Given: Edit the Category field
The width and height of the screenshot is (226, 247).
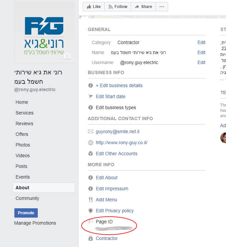Looking at the screenshot, I should (x=201, y=42).
